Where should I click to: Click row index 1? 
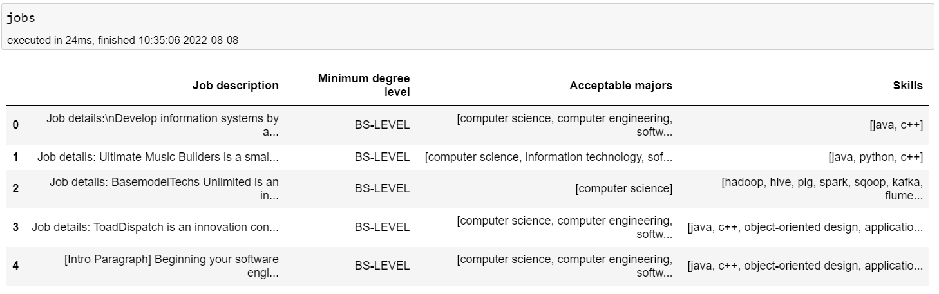(15, 157)
